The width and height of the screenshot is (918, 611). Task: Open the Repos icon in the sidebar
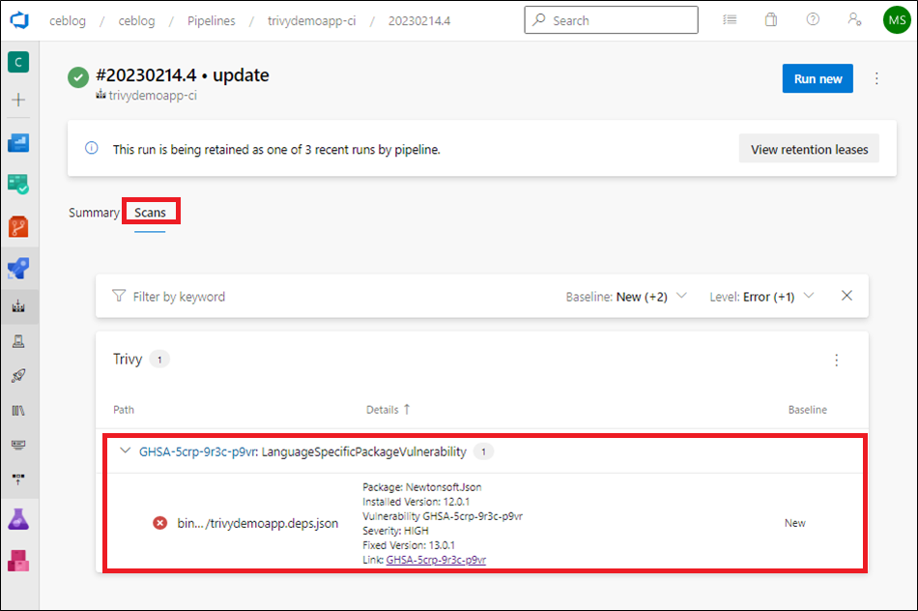tap(18, 227)
